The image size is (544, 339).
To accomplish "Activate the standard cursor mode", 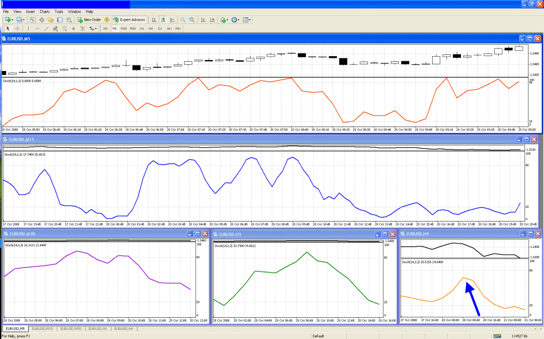I will click(x=7, y=29).
